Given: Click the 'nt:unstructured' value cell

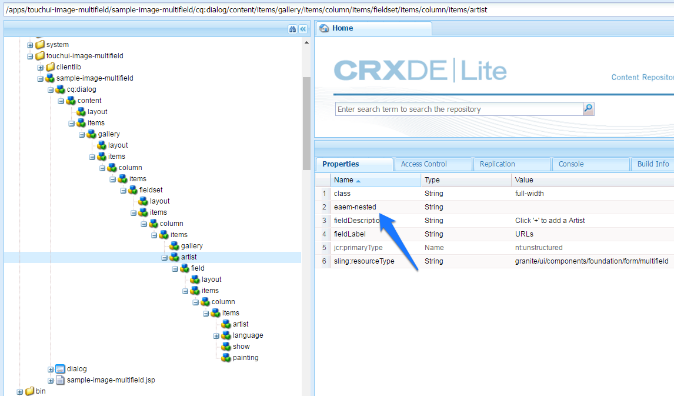Looking at the screenshot, I should click(539, 248).
